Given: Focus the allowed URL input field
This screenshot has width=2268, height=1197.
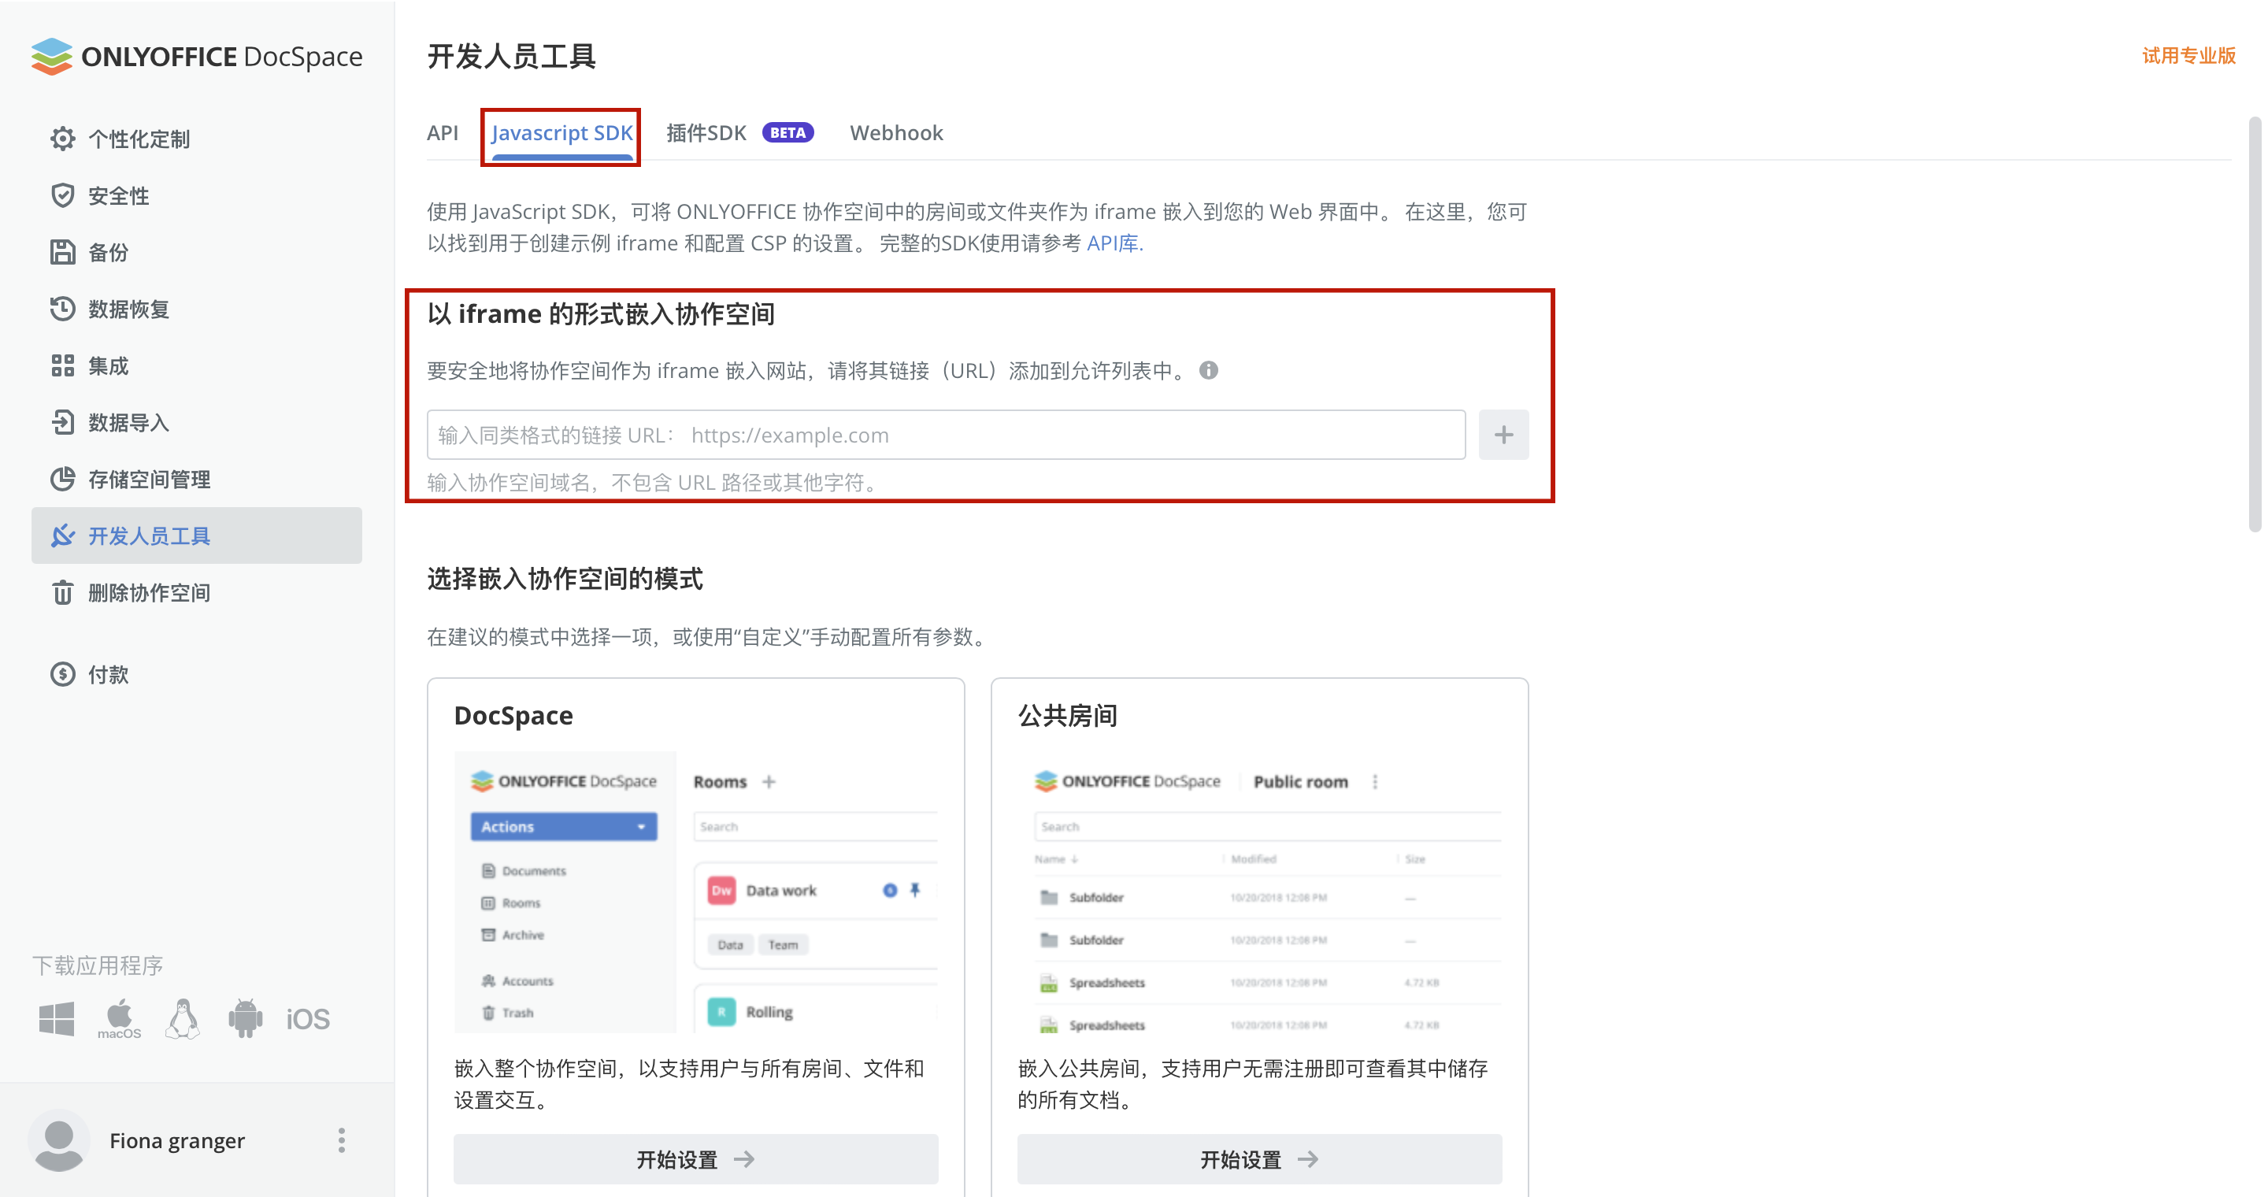Looking at the screenshot, I should click(947, 435).
